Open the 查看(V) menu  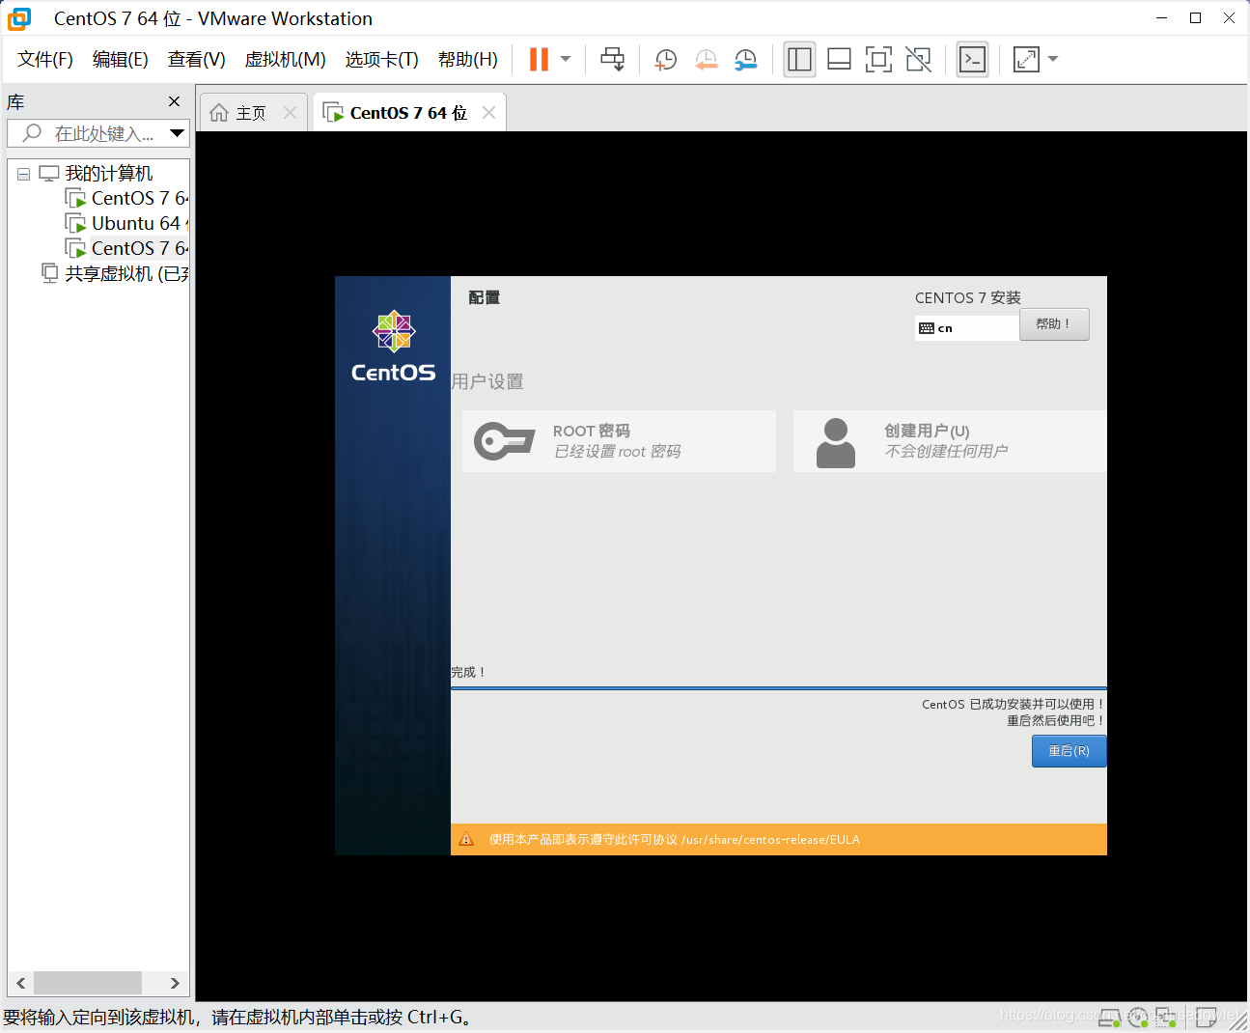click(x=196, y=60)
